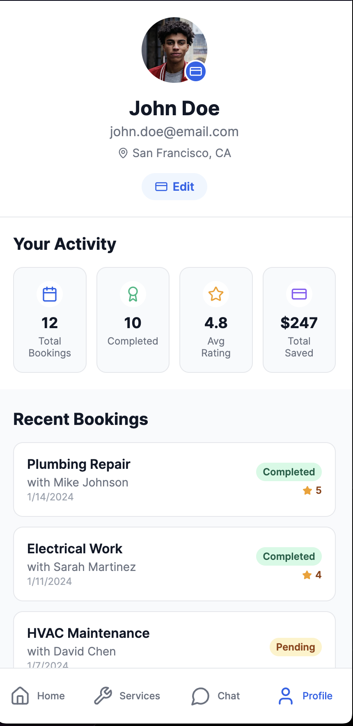Click the blue card badge on avatar
The height and width of the screenshot is (726, 353).
[196, 71]
